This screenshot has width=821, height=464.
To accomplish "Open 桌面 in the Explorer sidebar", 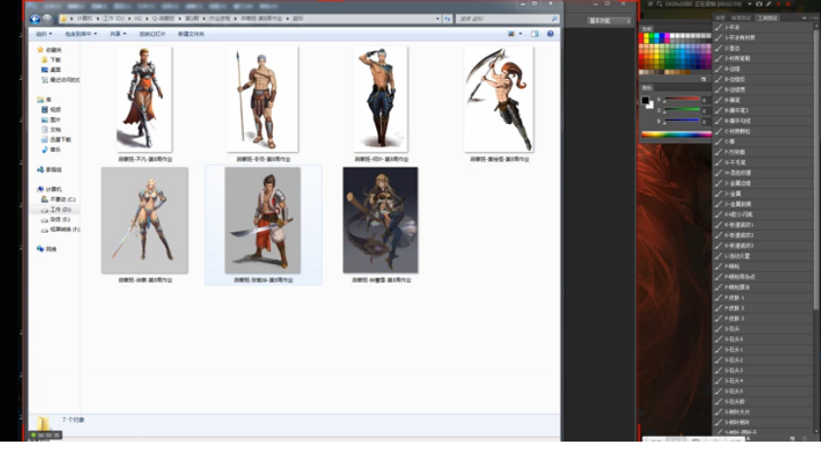I will [x=52, y=69].
